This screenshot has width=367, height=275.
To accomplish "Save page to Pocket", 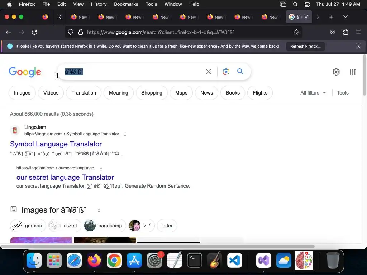I will coord(332,32).
